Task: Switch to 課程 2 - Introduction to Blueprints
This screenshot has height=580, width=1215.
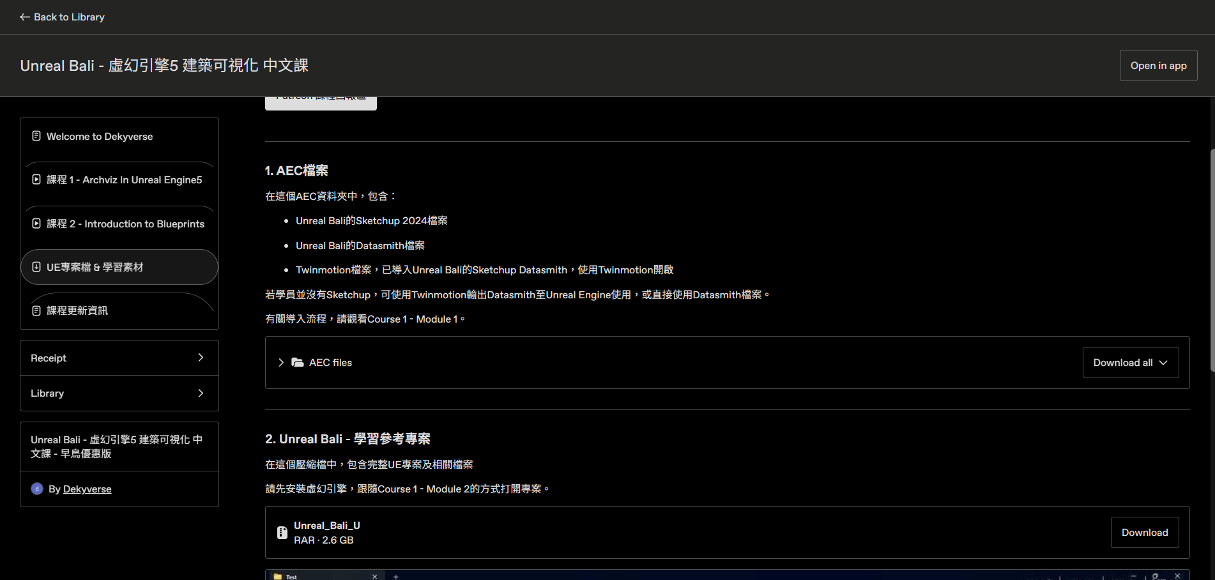Action: click(119, 224)
